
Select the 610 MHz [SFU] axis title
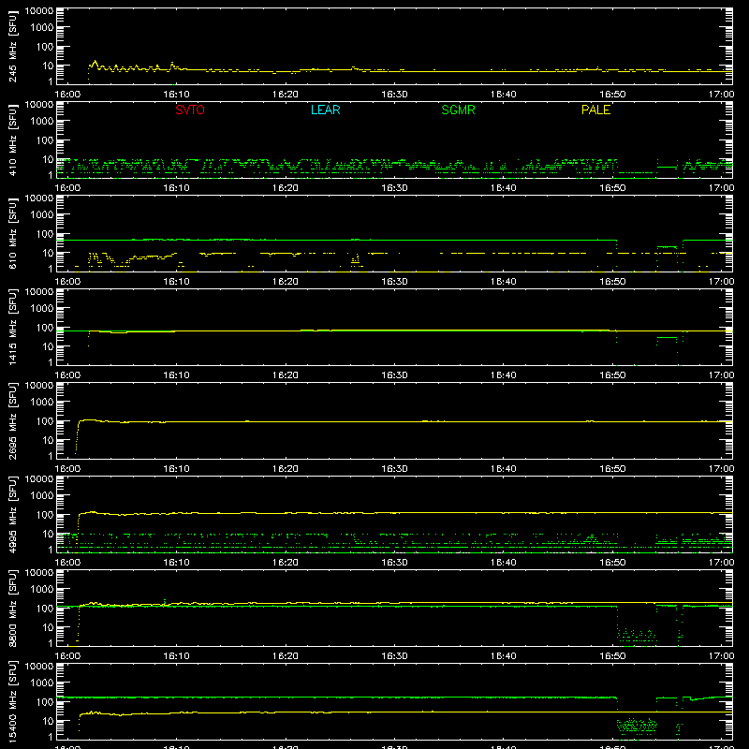[13, 233]
